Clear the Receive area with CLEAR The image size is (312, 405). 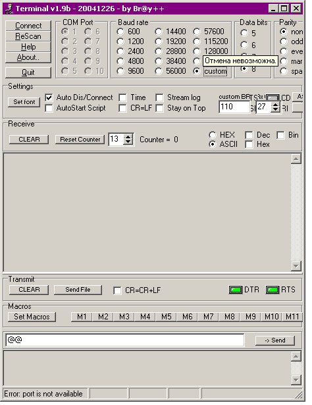click(x=29, y=139)
